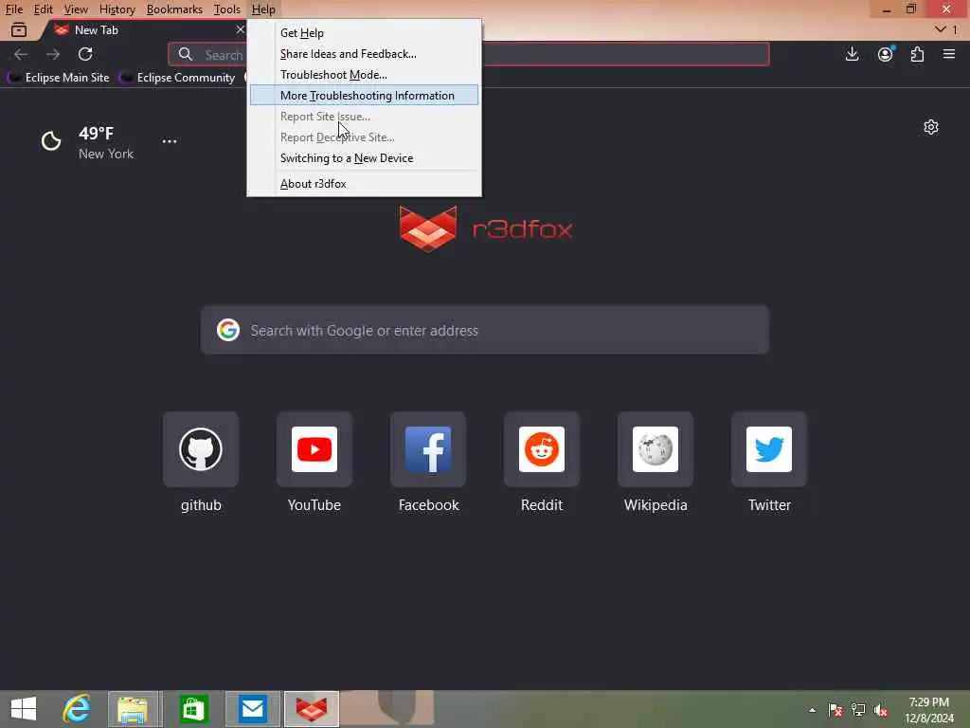Open weather widget three-dot options
Screen dimensions: 970x728
169,141
